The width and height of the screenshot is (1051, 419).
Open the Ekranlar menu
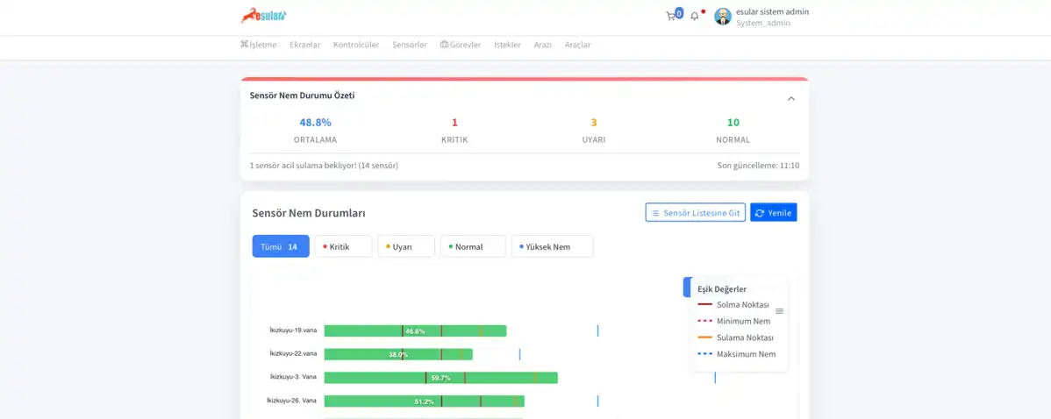(305, 45)
